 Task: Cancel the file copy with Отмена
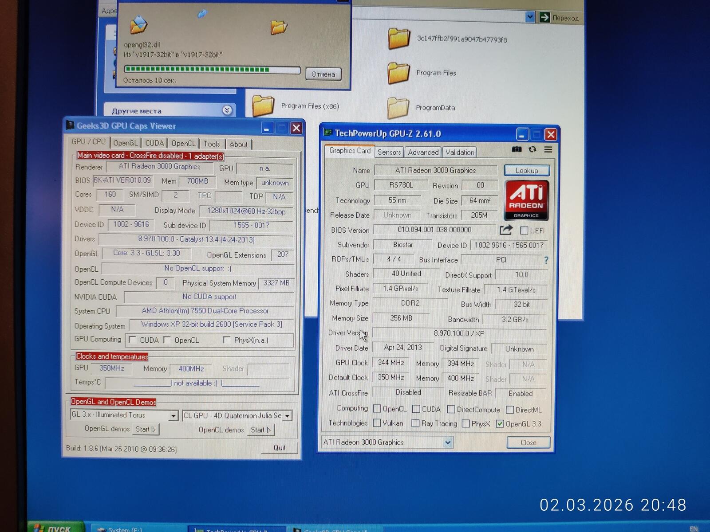point(323,74)
